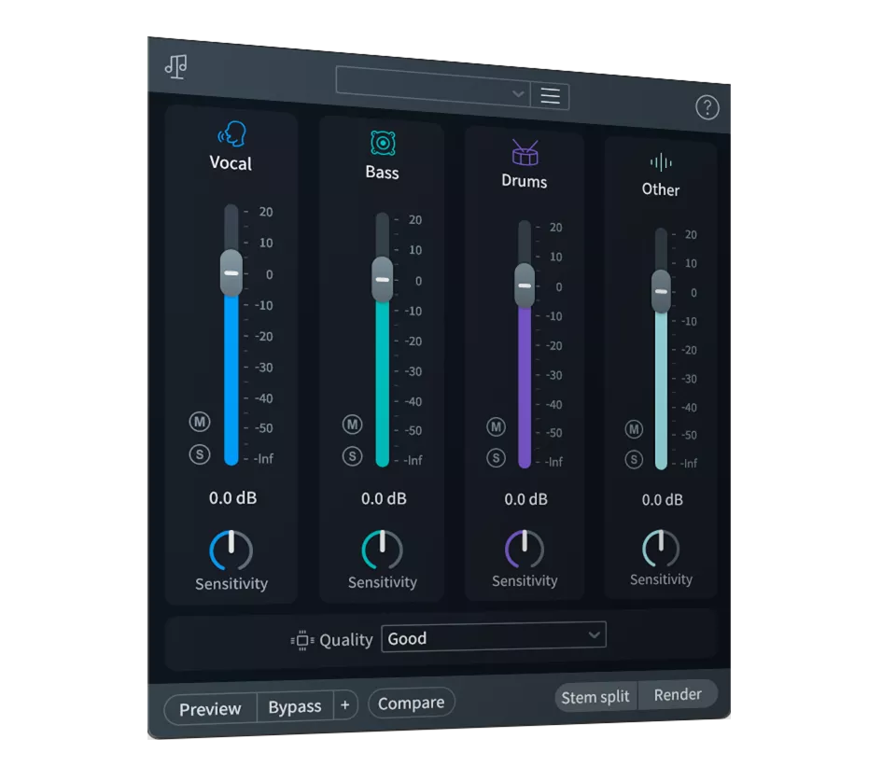Click the -Inf mark on Vocal scale
The width and height of the screenshot is (896, 766).
[264, 459]
